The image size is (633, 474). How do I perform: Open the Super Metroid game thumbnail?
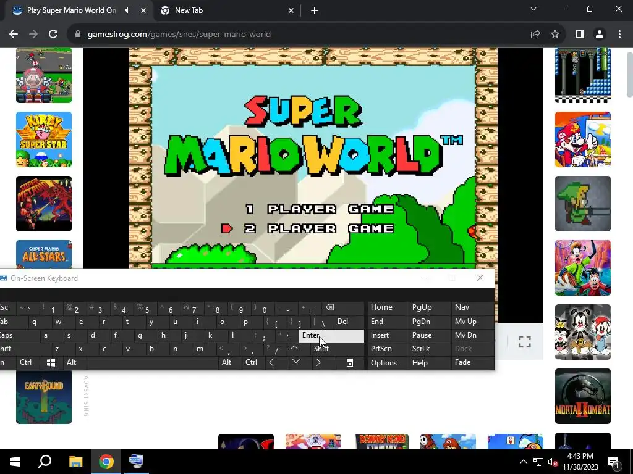tap(44, 204)
